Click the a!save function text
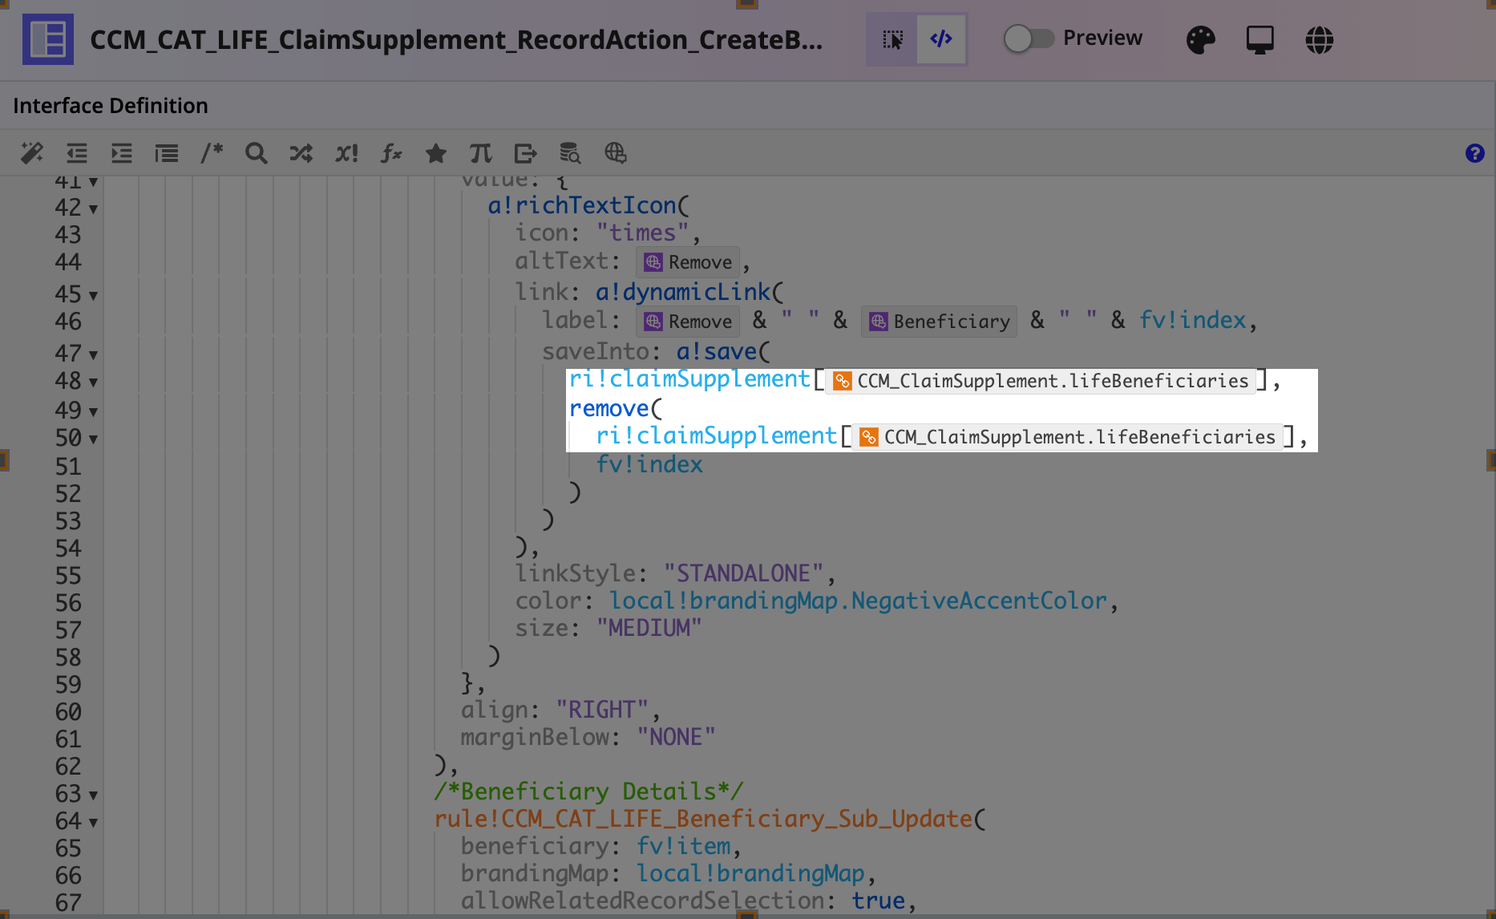1496x919 pixels. (717, 351)
